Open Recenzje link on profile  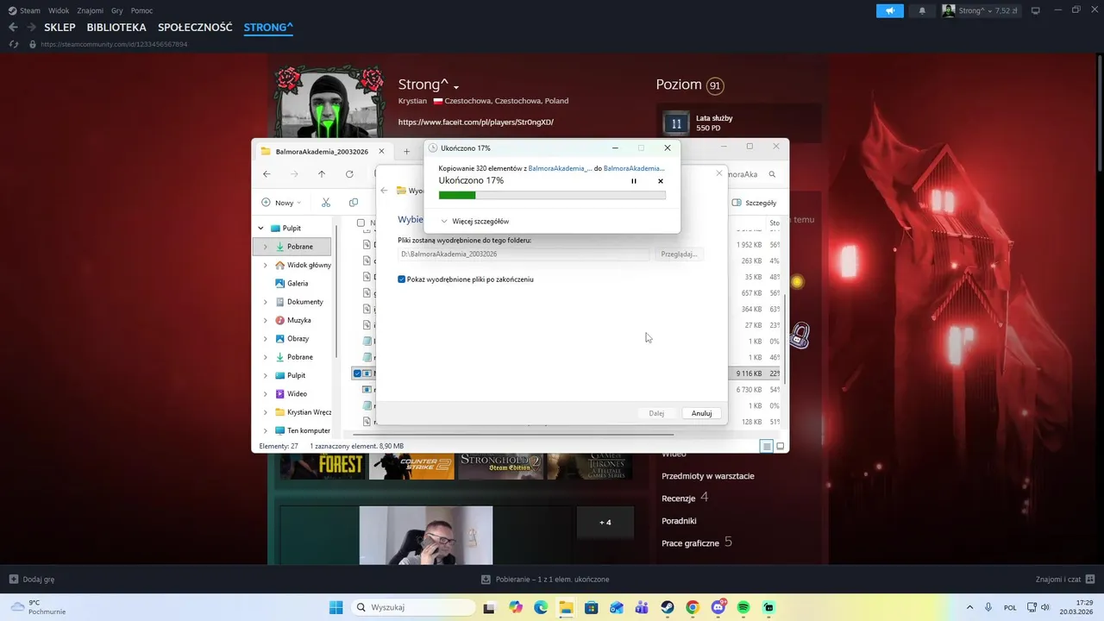[678, 499]
